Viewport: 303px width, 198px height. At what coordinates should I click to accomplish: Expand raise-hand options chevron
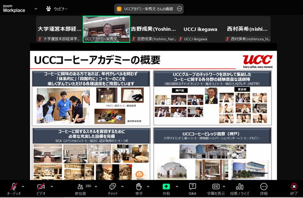(x=148, y=187)
